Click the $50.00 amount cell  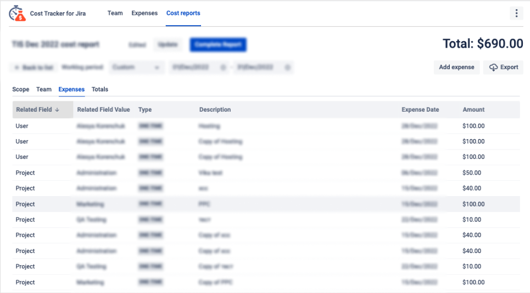[x=472, y=173]
